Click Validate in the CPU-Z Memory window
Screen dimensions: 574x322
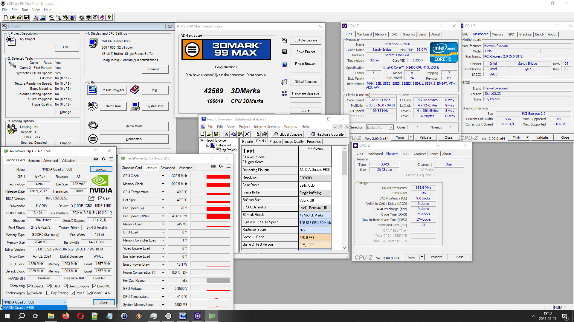point(436,257)
